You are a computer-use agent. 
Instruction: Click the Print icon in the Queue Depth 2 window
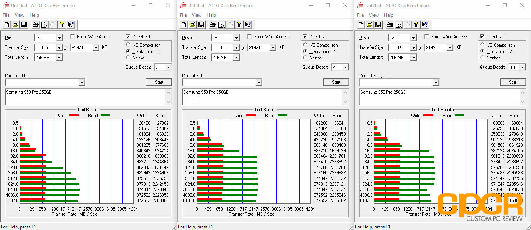(36, 25)
